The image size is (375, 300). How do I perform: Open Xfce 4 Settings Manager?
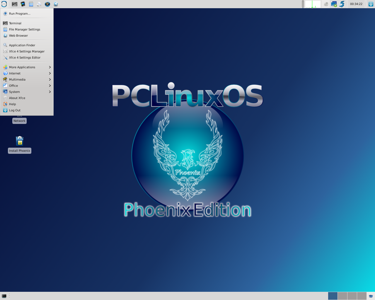(x=27, y=51)
